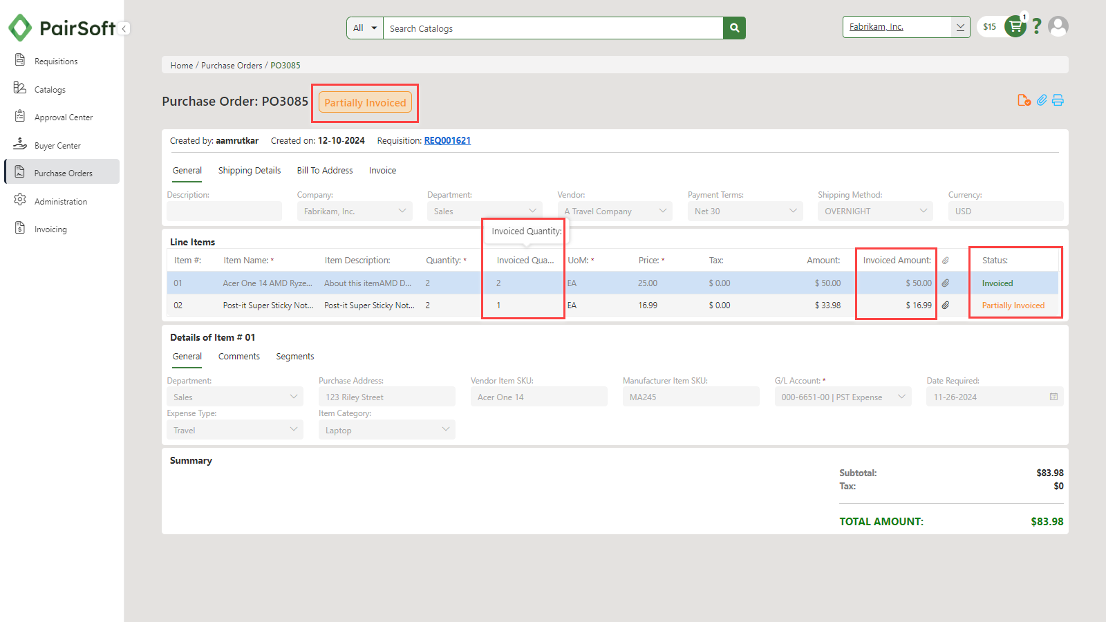Click the orange document action icon
Screen dimensions: 1106x622
1024,100
